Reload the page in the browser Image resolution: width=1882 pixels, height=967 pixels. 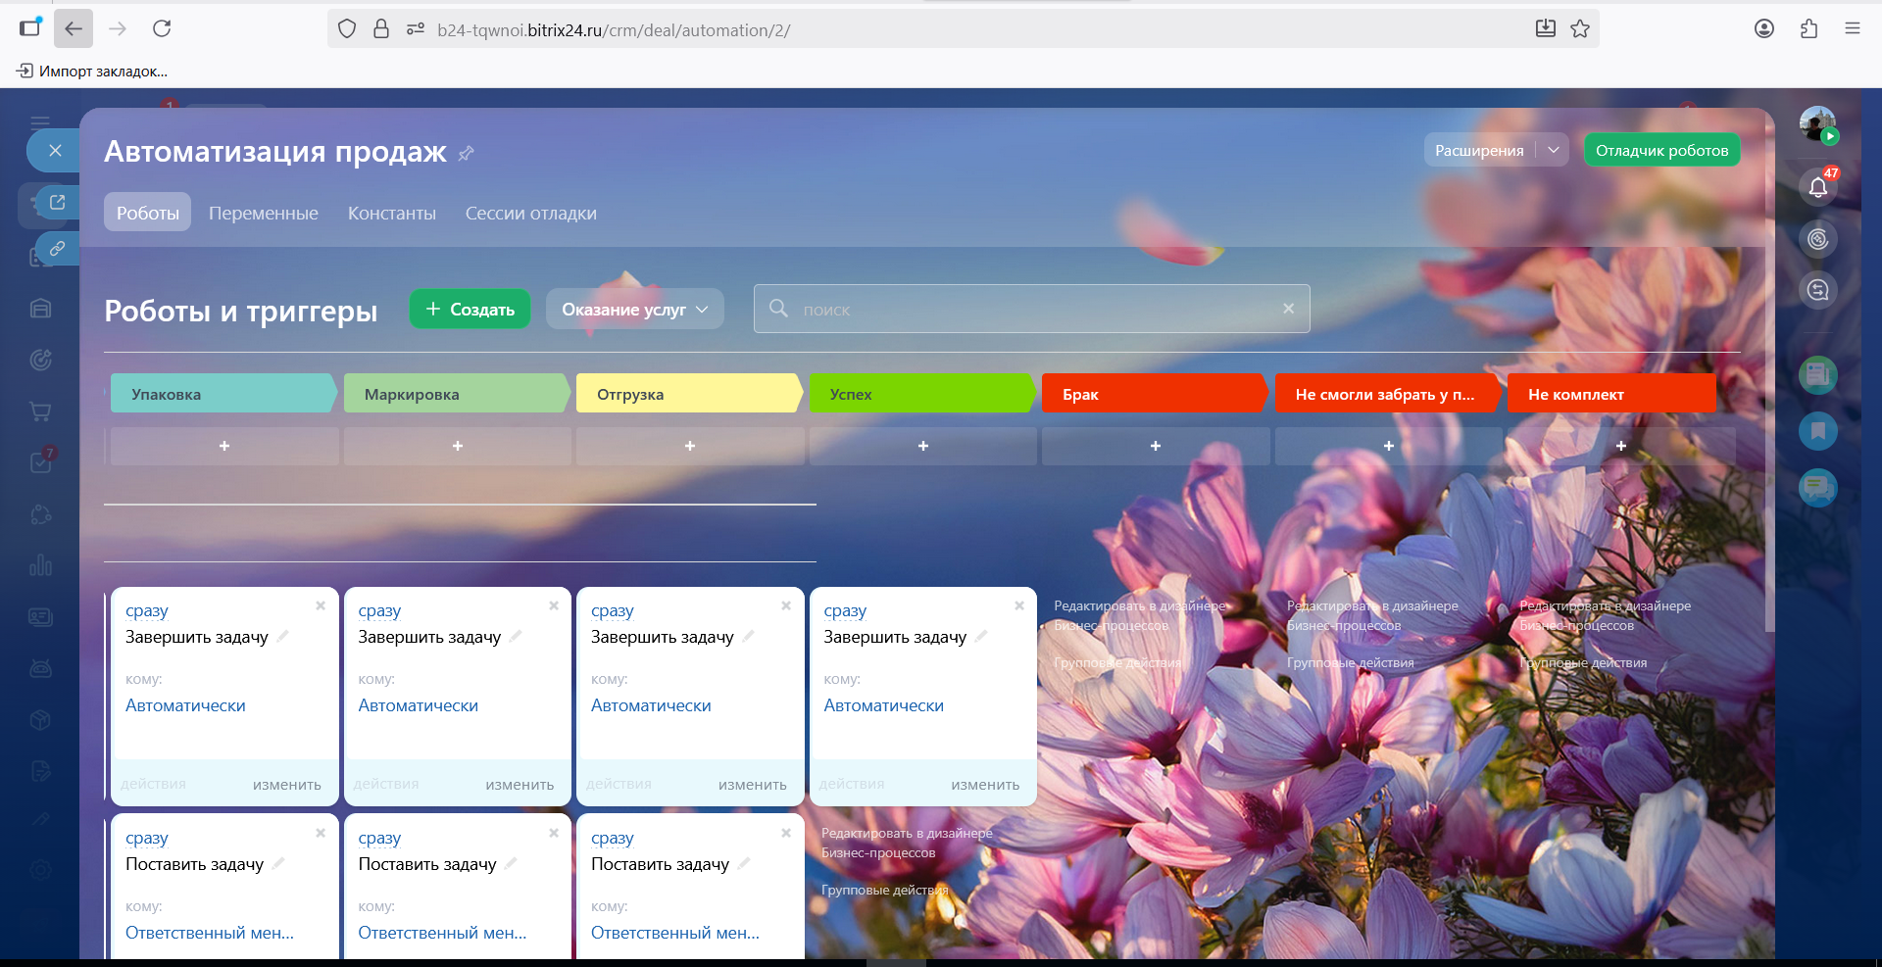(162, 28)
